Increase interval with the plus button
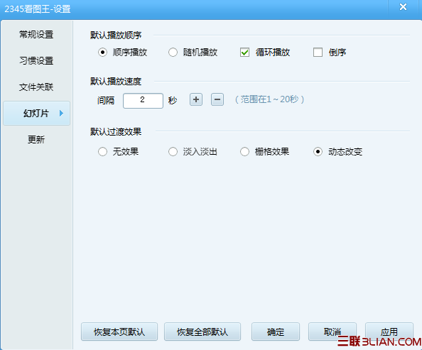Screen dimensions: 422x350 196,100
